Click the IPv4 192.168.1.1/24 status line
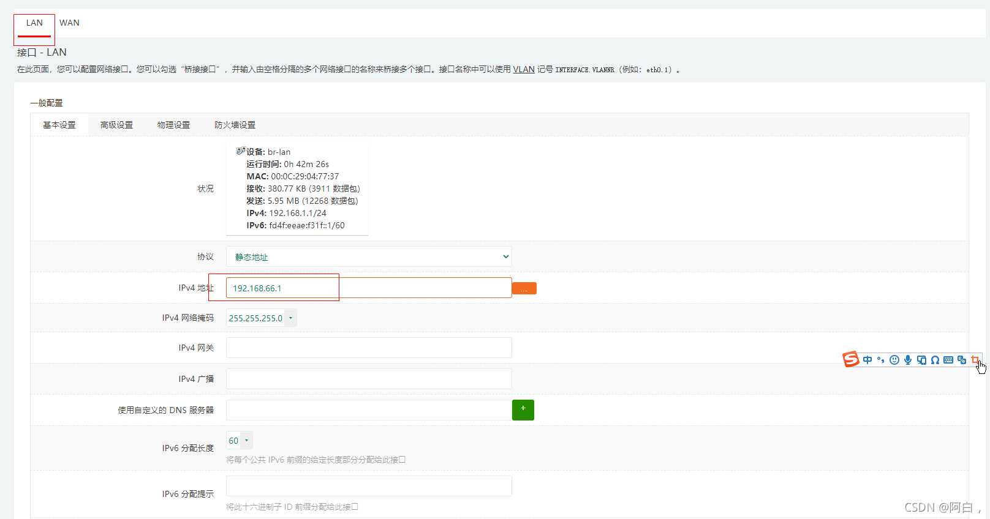The width and height of the screenshot is (990, 519). 286,213
